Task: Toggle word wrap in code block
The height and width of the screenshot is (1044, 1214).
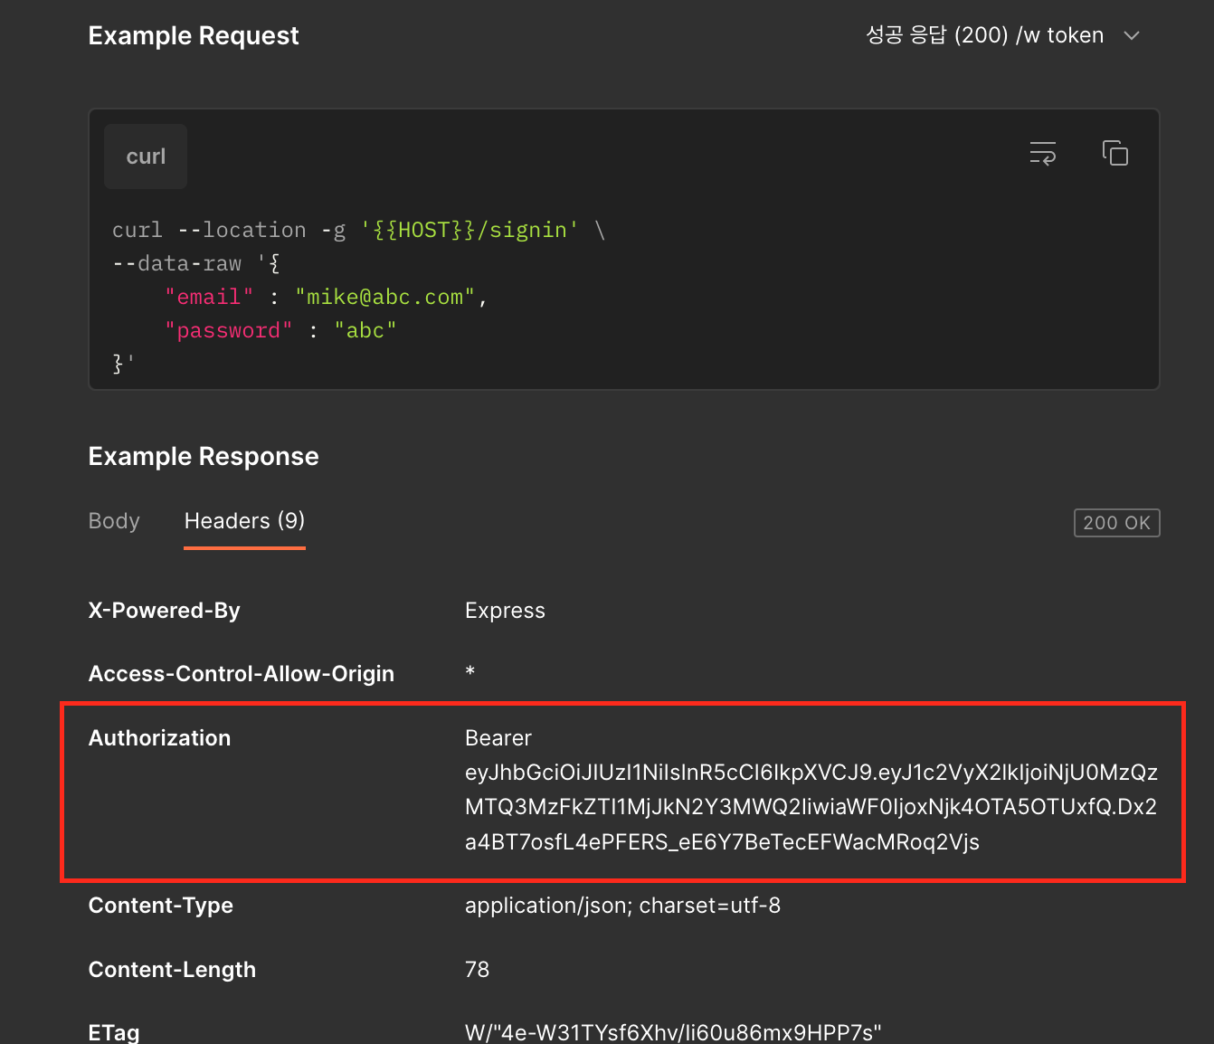Action: [1043, 154]
